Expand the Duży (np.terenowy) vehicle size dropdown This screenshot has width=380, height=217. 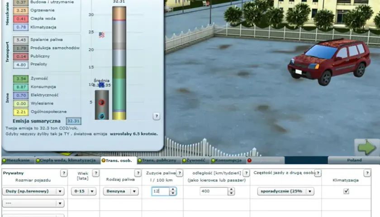(x=33, y=191)
